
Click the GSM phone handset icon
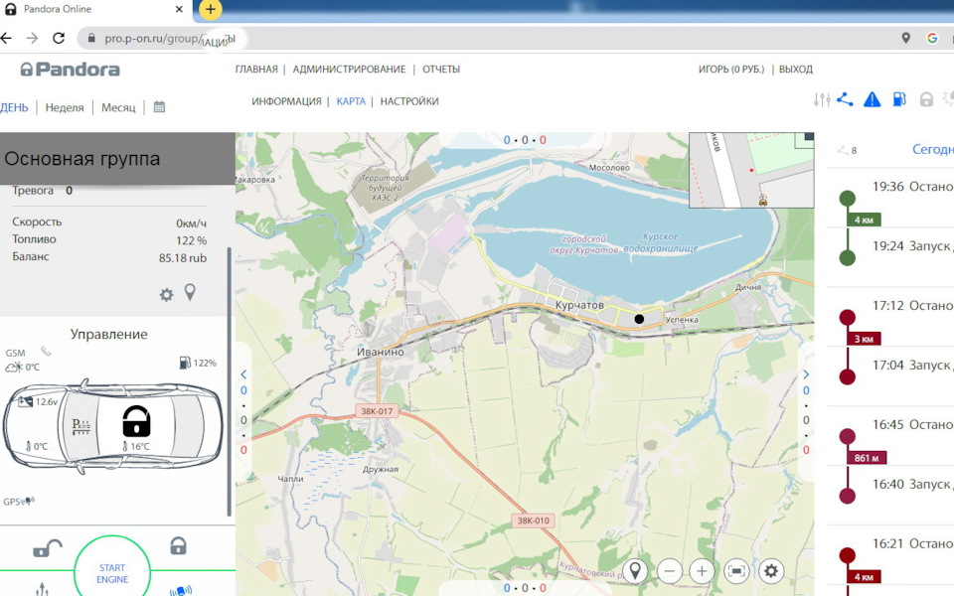(x=46, y=352)
